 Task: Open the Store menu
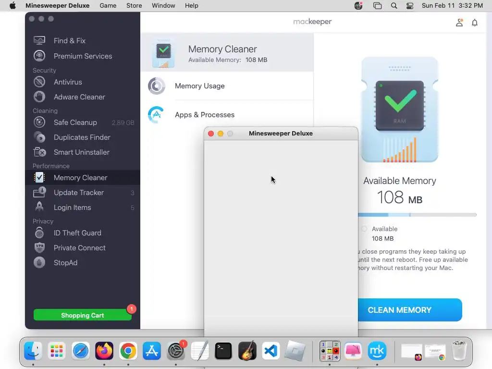tap(134, 6)
